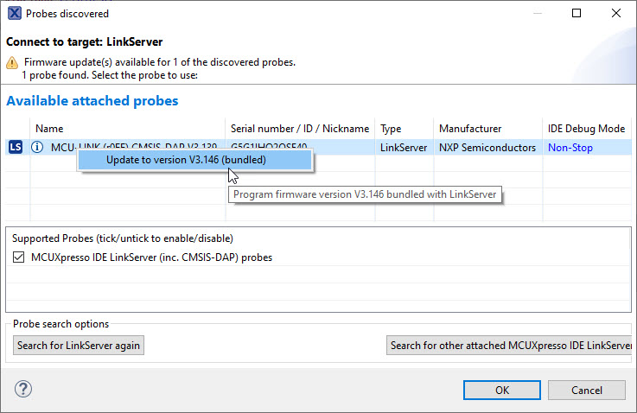Close the Probes discovered dialog

pos(615,14)
